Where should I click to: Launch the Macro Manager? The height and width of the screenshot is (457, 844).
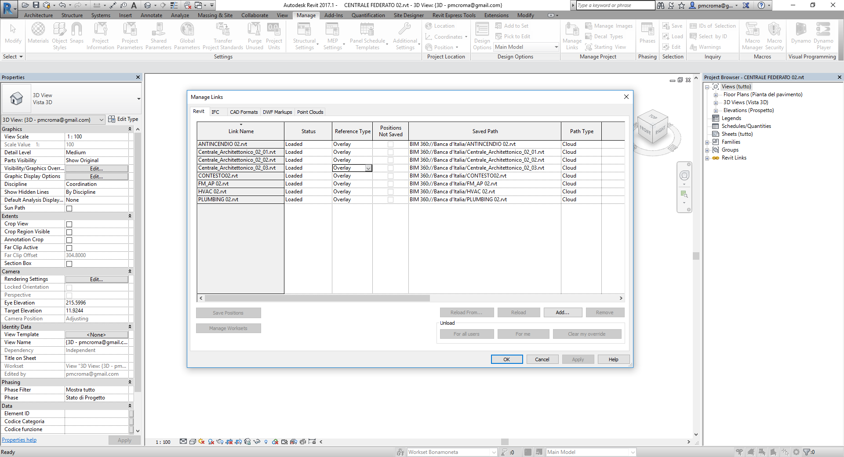753,35
